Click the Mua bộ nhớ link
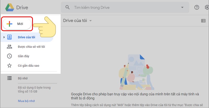This screenshot has height=108, width=209. click(26, 101)
